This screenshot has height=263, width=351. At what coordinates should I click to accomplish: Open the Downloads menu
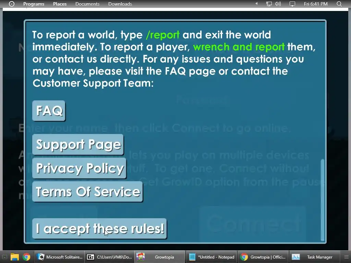click(120, 4)
